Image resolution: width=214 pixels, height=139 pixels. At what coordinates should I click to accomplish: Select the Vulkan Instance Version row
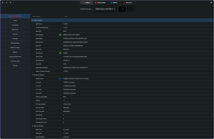pyautogui.click(x=122, y=71)
